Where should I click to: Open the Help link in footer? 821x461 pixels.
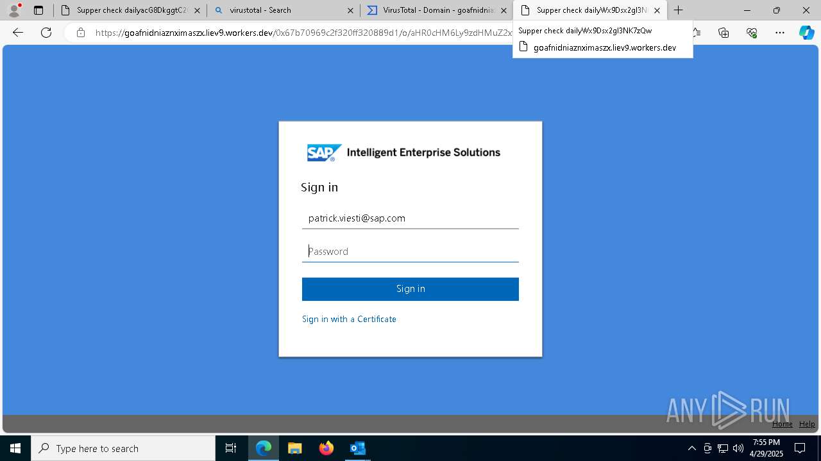click(x=807, y=424)
